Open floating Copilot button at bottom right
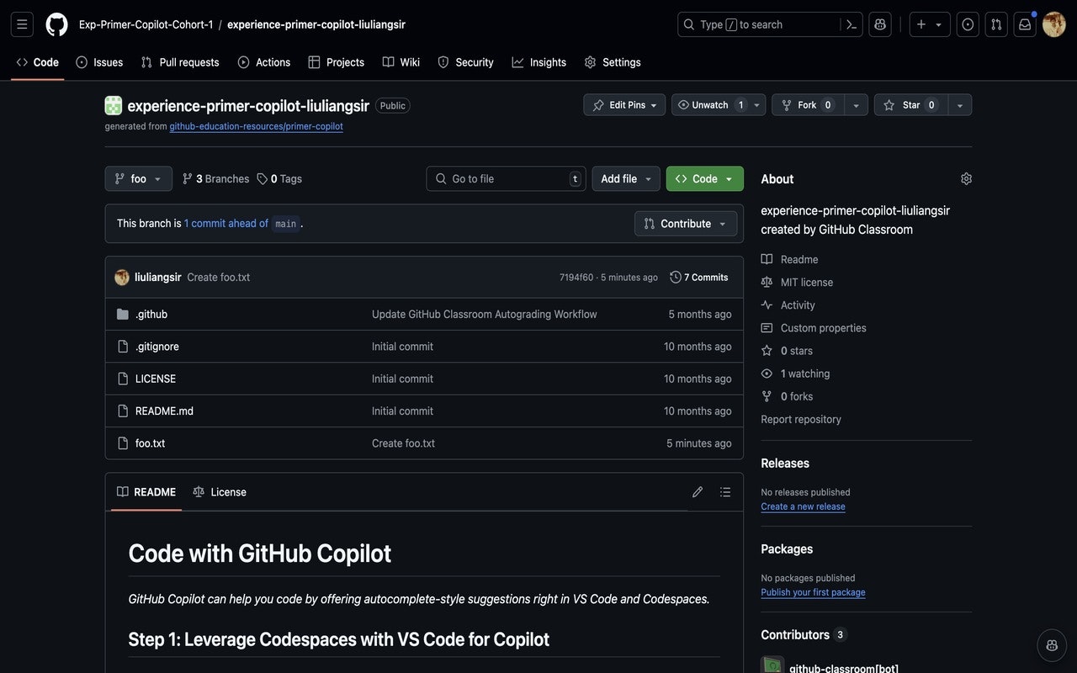1077x673 pixels. 1052,645
